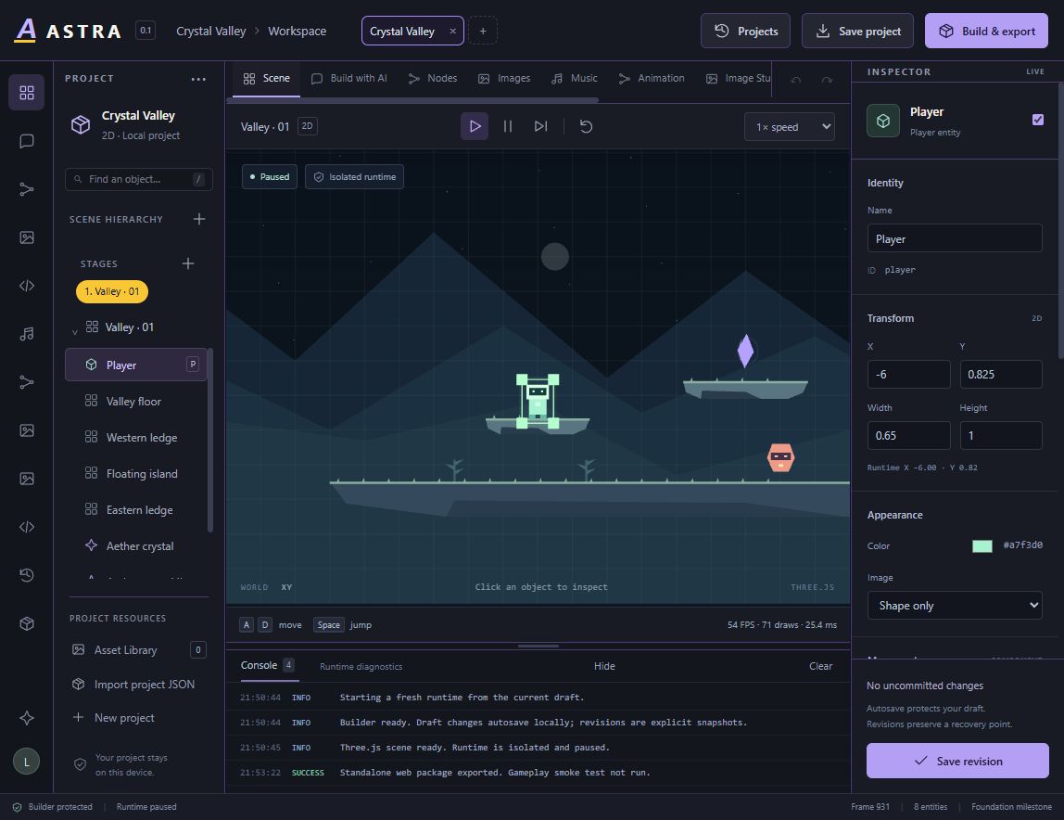Open the Image Shape only dropdown
Image resolution: width=1064 pixels, height=820 pixels.
(x=954, y=606)
